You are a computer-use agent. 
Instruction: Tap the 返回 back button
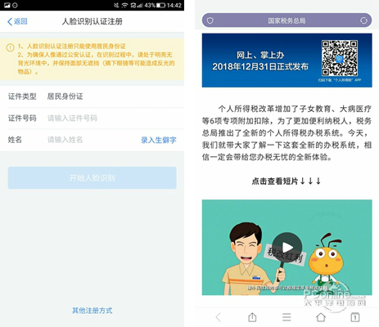(x=17, y=21)
